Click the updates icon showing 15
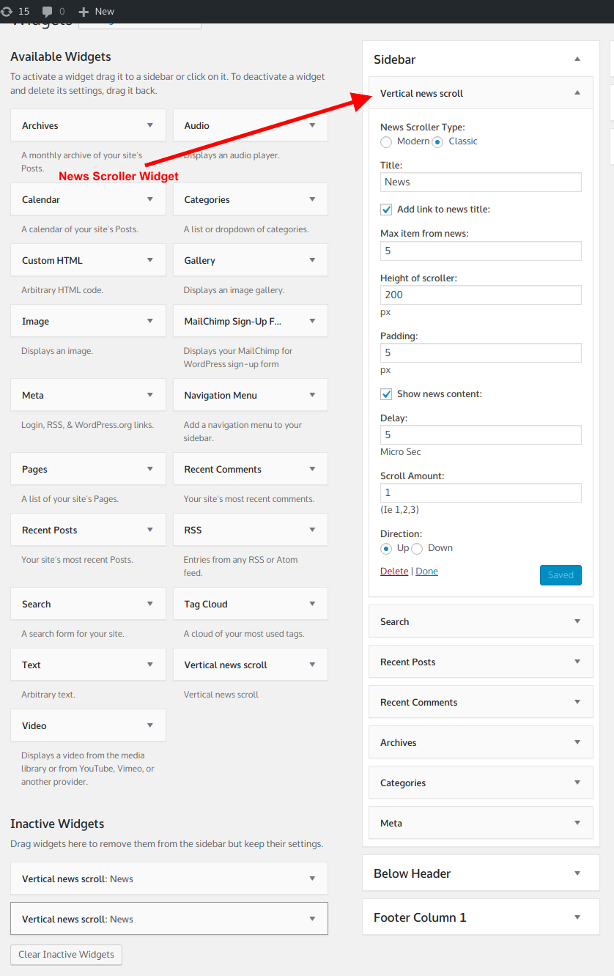Viewport: 614px width, 976px height. coord(7,11)
